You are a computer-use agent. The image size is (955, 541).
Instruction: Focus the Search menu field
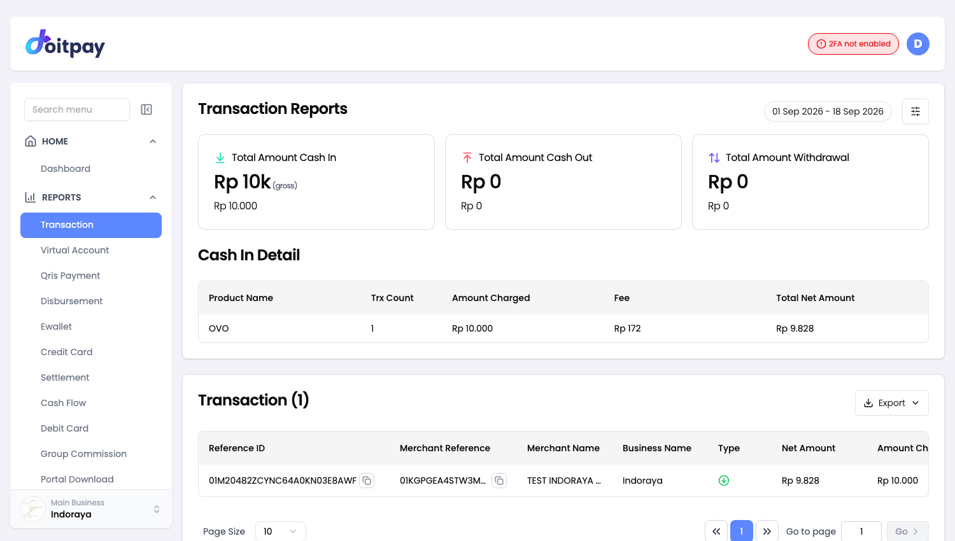77,109
